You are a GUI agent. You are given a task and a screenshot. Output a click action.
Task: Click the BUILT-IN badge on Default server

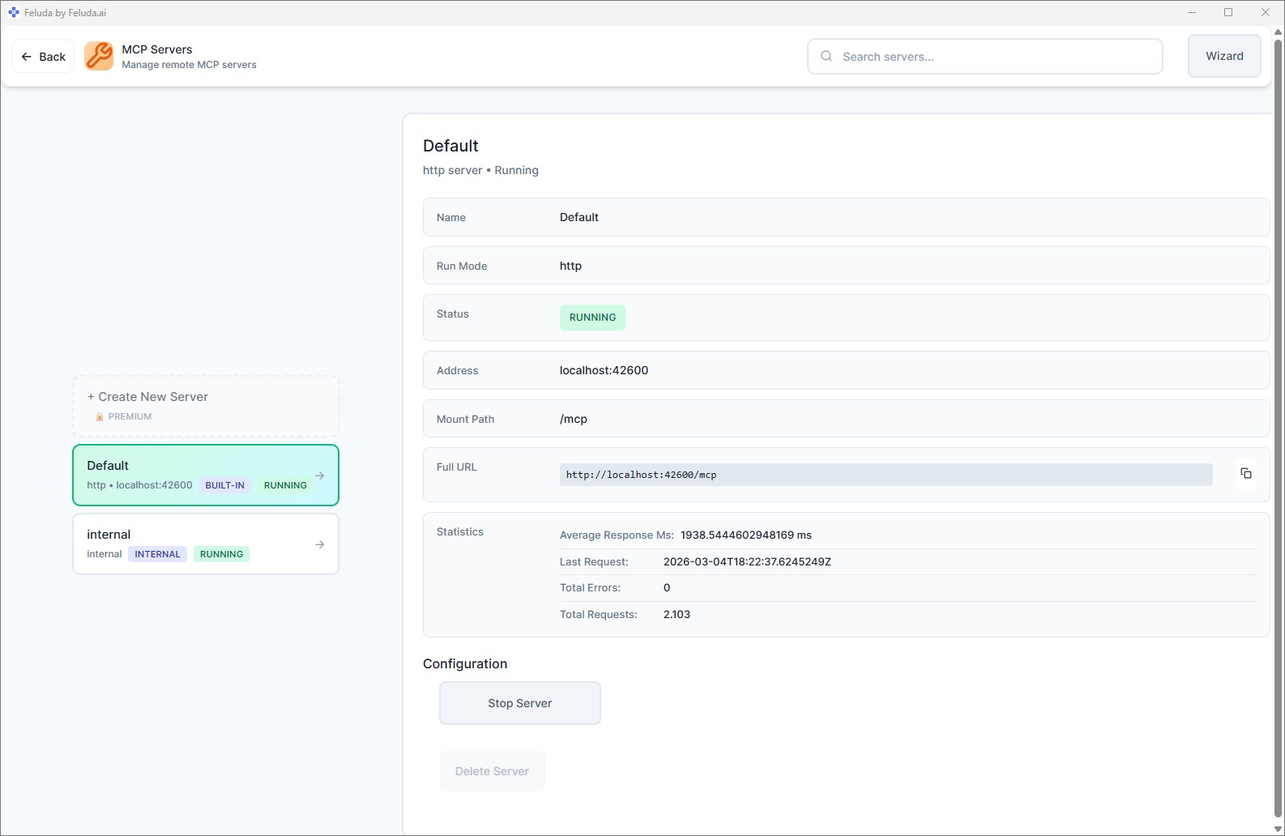tap(224, 485)
